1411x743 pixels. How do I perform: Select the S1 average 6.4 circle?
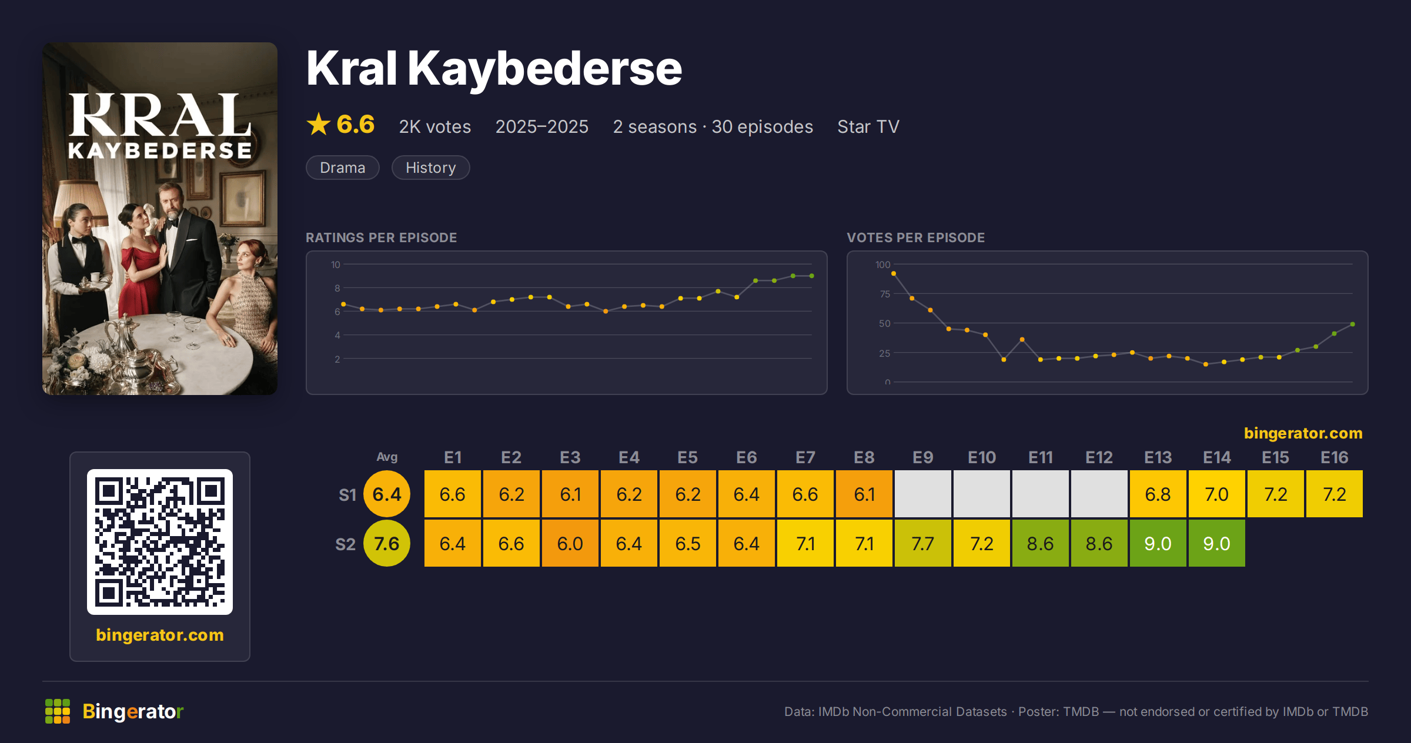(x=387, y=494)
